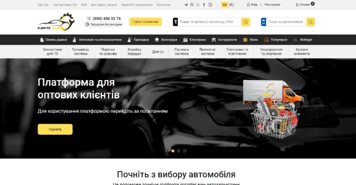Open the WhatsApp social icon
356x185 pixels.
tap(198, 5)
